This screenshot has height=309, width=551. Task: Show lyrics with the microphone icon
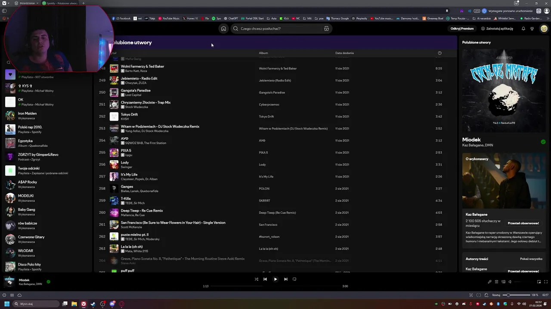coord(489,282)
